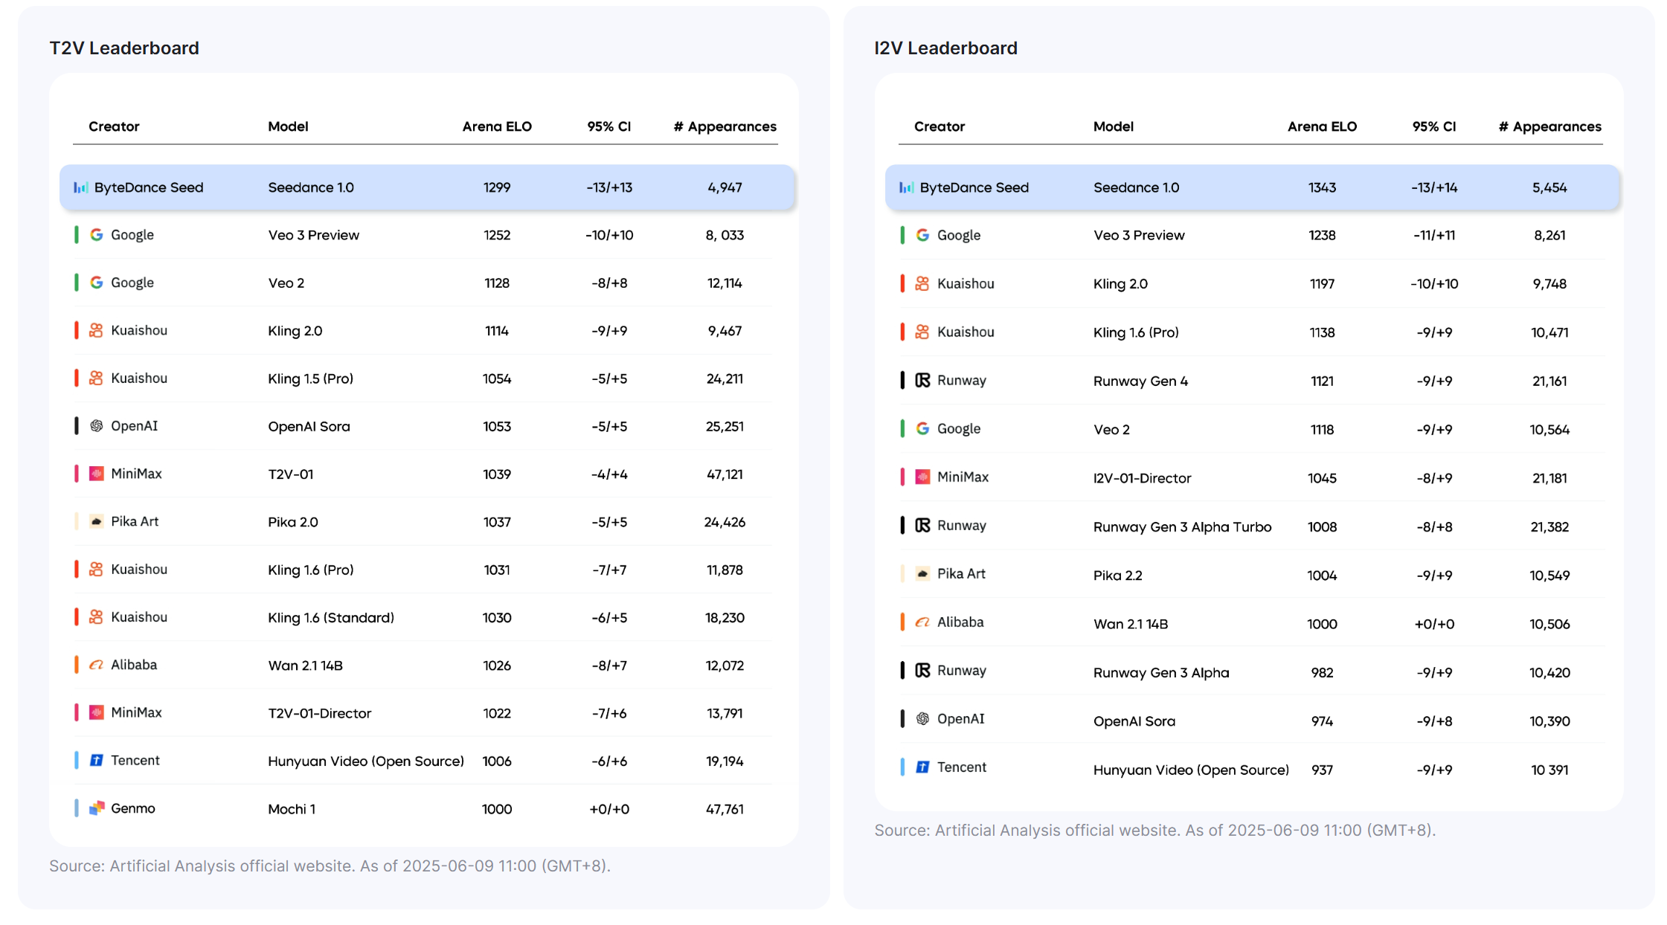The width and height of the screenshot is (1667, 925).
Task: Click the Pika 2.2 model name
Action: tap(1117, 576)
